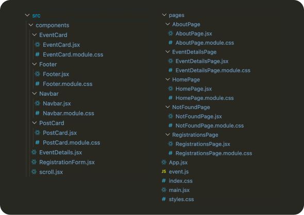This screenshot has width=304, height=215.
Task: Click the hash icon beside PostCard.module.css
Action: click(38, 142)
